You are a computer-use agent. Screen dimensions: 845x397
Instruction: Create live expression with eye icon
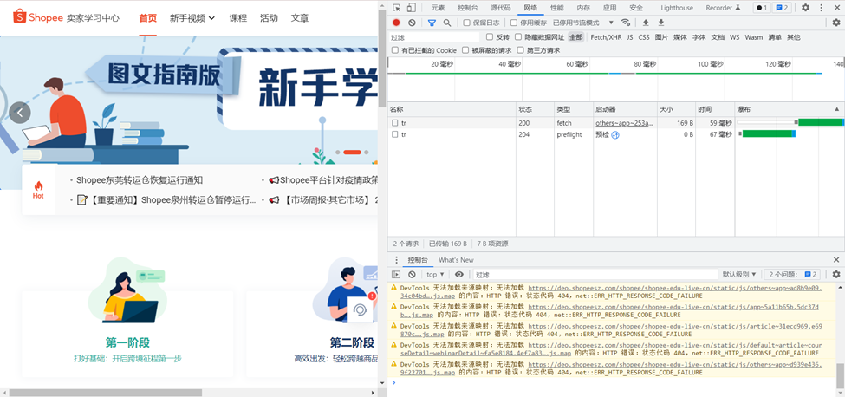click(x=459, y=274)
